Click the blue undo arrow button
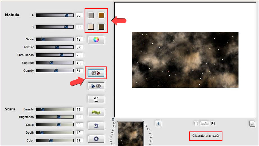This screenshot has width=259, height=146. pos(96,126)
